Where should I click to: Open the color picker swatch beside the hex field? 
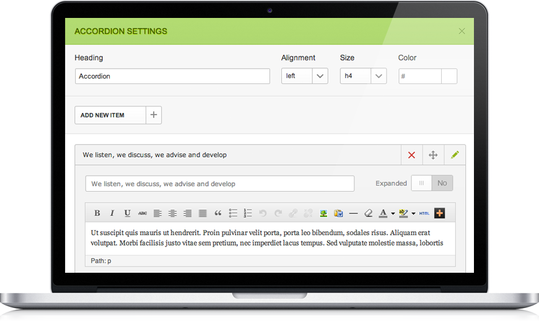(x=449, y=76)
